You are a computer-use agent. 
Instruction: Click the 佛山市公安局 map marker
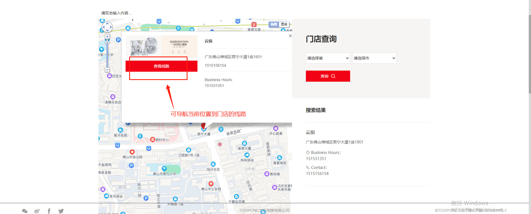211,184
